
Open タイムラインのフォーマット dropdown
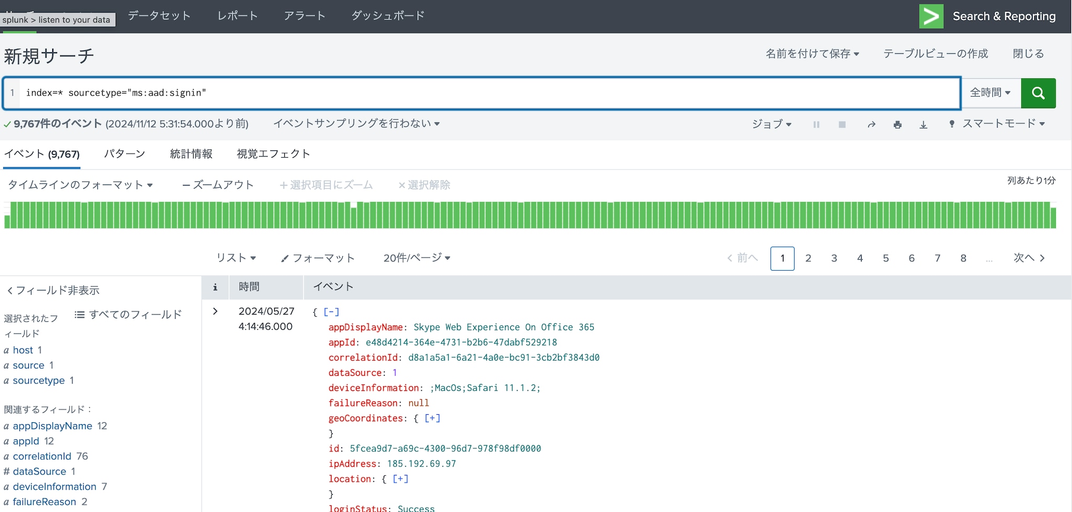pos(80,185)
